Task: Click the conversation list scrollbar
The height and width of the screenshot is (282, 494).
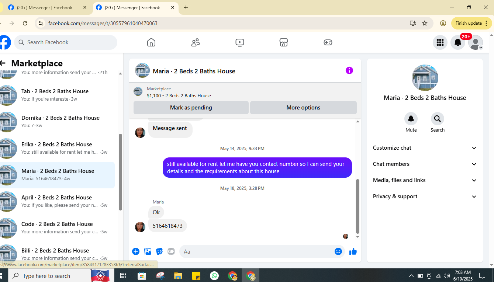Action: point(120,172)
